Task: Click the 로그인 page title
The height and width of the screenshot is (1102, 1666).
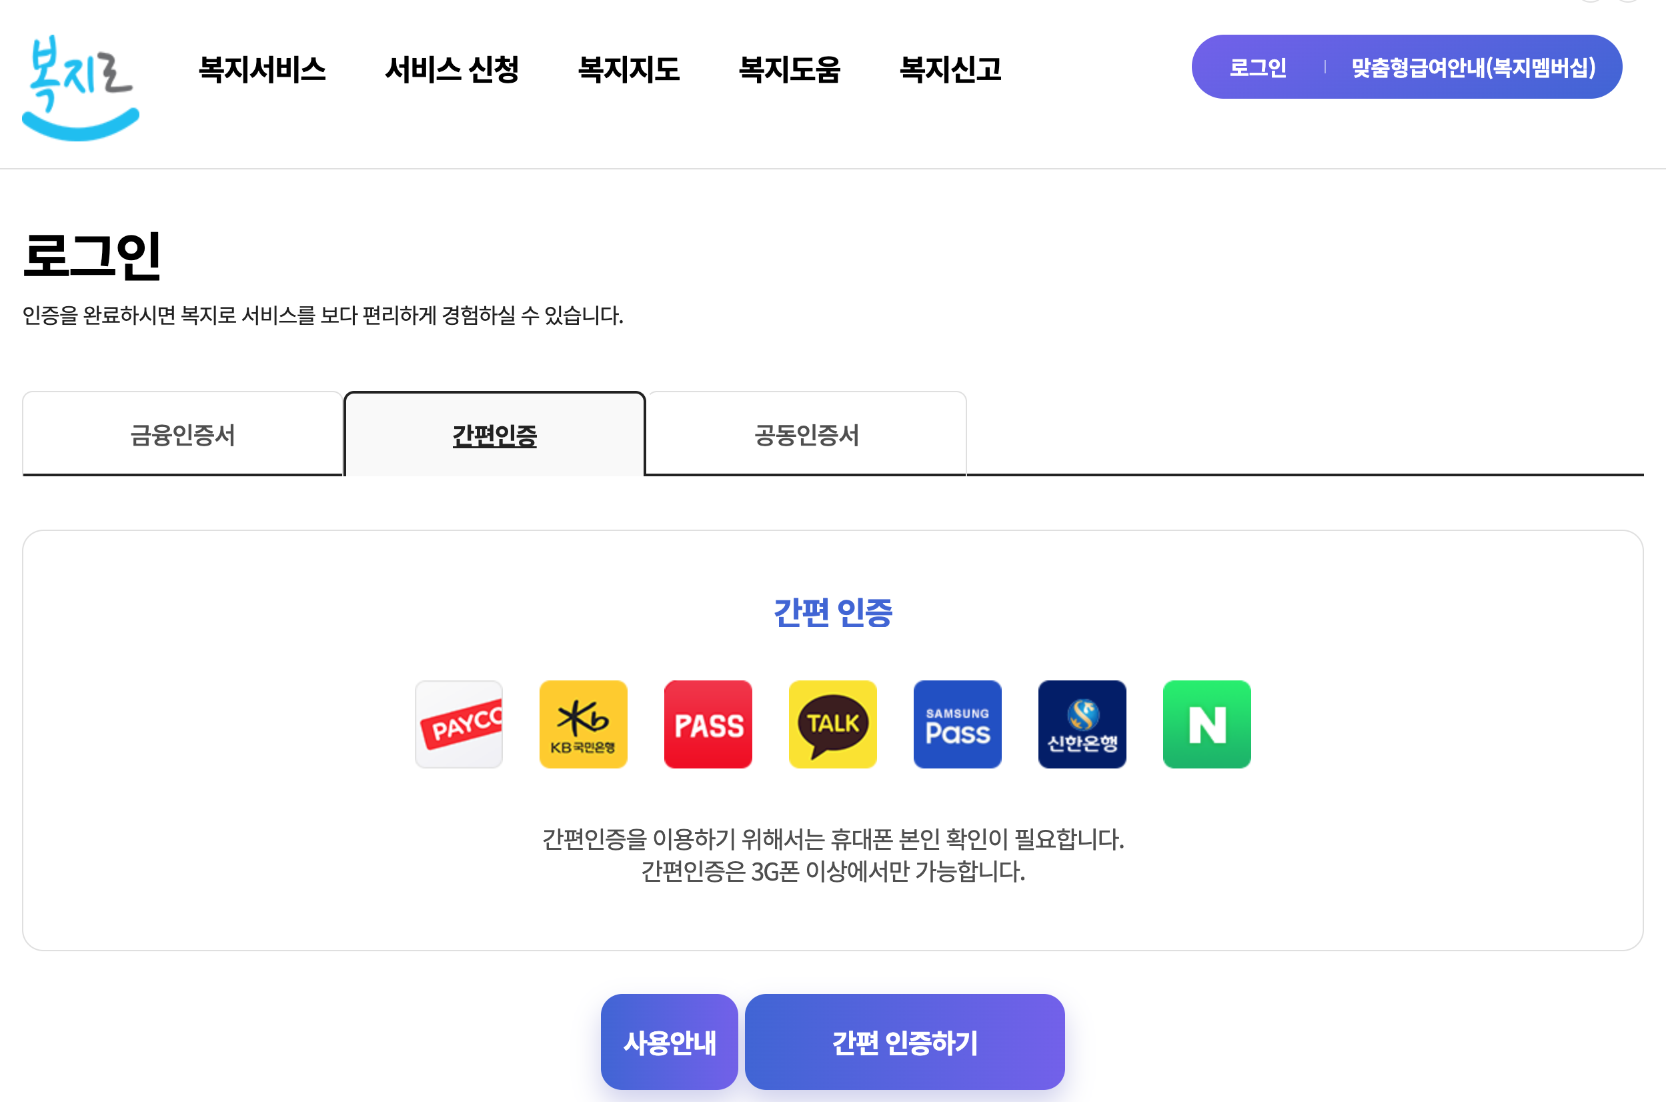Action: click(x=92, y=256)
